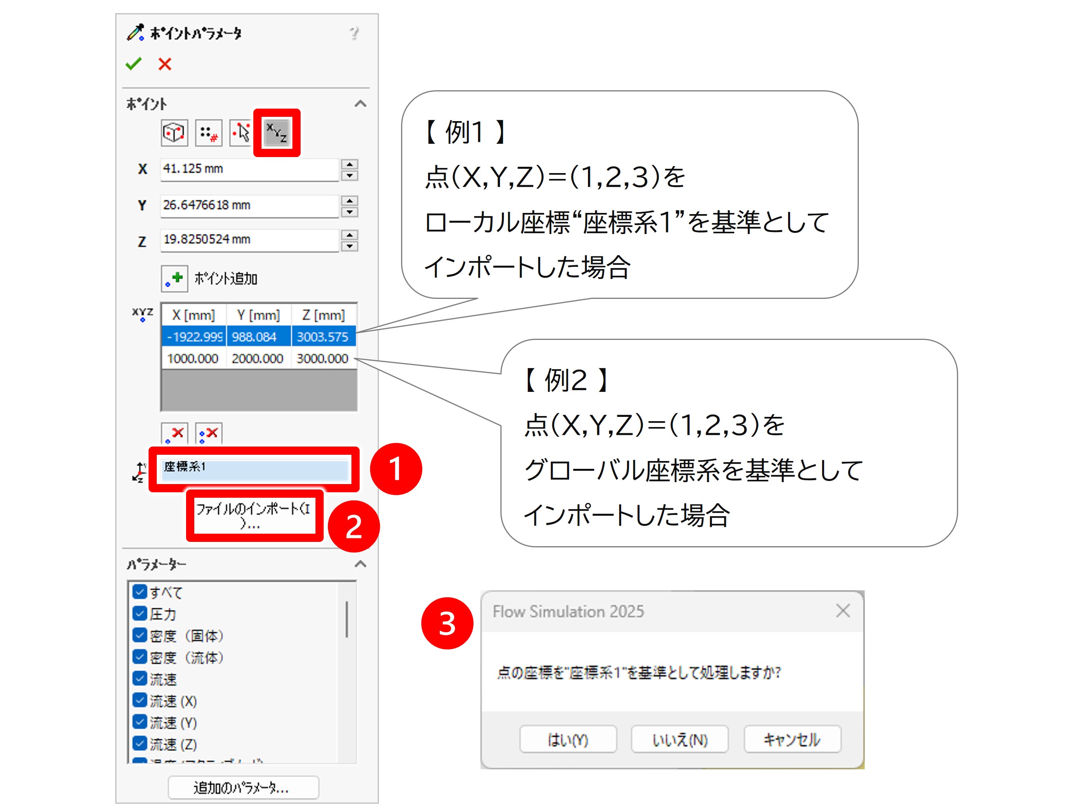Select the table cell 3003.575
This screenshot has width=1075, height=806.
coord(324,336)
